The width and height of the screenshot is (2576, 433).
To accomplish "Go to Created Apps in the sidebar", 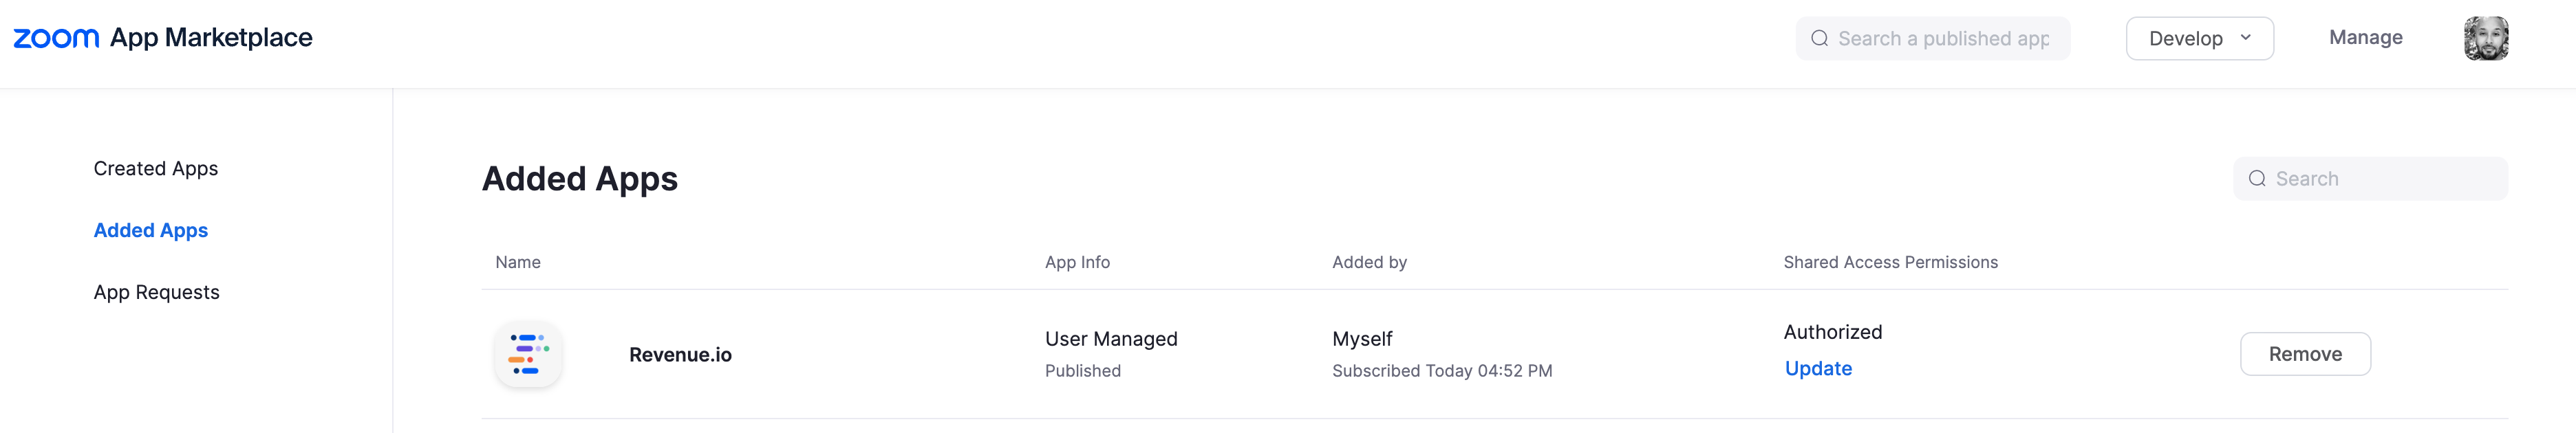I will click(x=156, y=169).
